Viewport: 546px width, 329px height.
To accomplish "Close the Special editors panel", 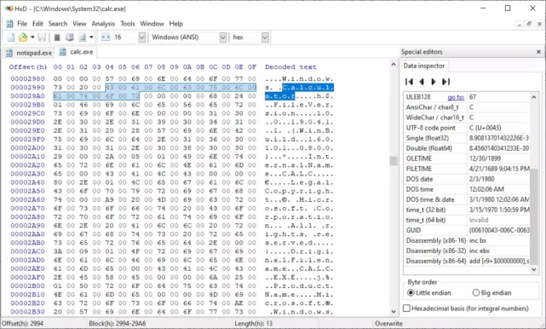I will [x=538, y=52].
